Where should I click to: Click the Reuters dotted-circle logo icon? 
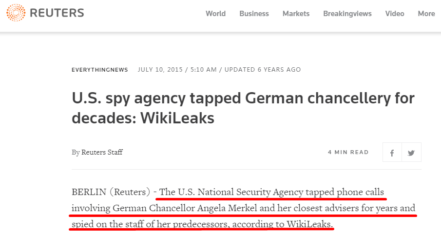tap(16, 13)
